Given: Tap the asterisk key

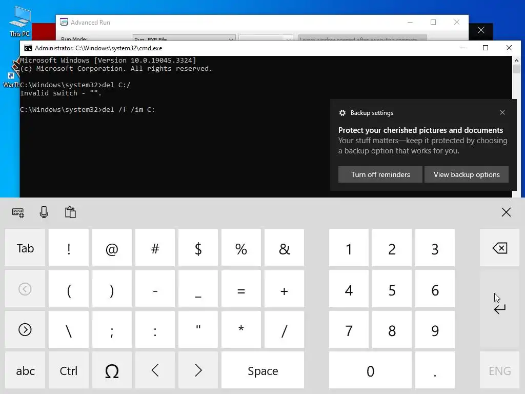Looking at the screenshot, I should click(x=241, y=330).
